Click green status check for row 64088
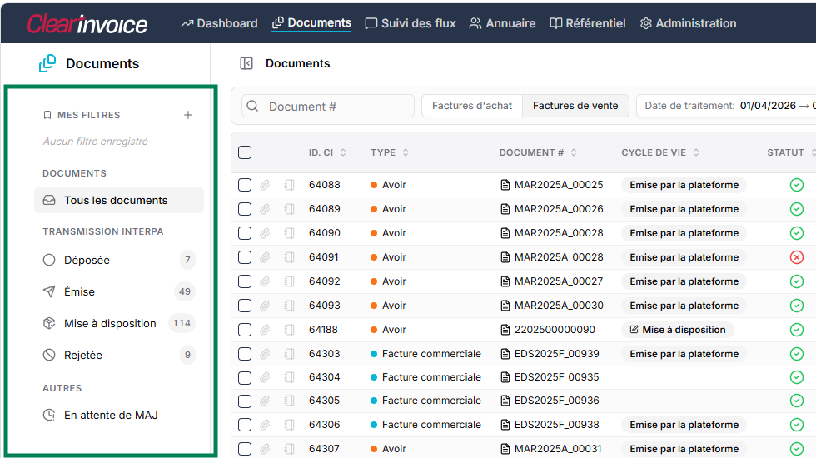816x458 pixels. pos(796,185)
